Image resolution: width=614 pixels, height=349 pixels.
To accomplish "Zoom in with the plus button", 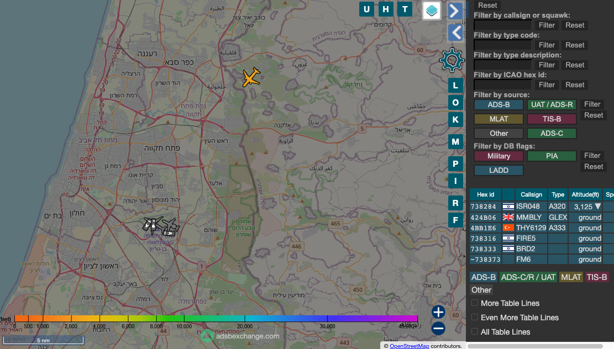I will (438, 312).
